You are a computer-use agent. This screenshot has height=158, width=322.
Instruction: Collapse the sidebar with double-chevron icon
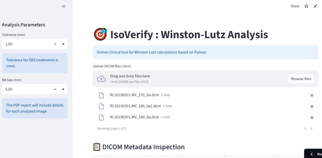click(63, 6)
